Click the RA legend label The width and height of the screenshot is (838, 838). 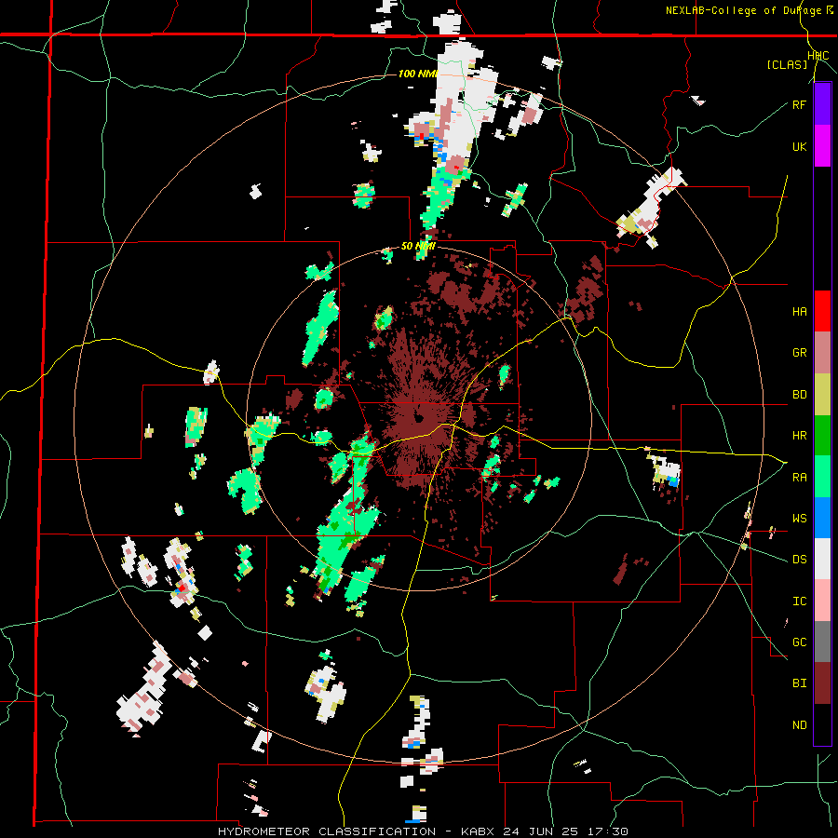799,478
